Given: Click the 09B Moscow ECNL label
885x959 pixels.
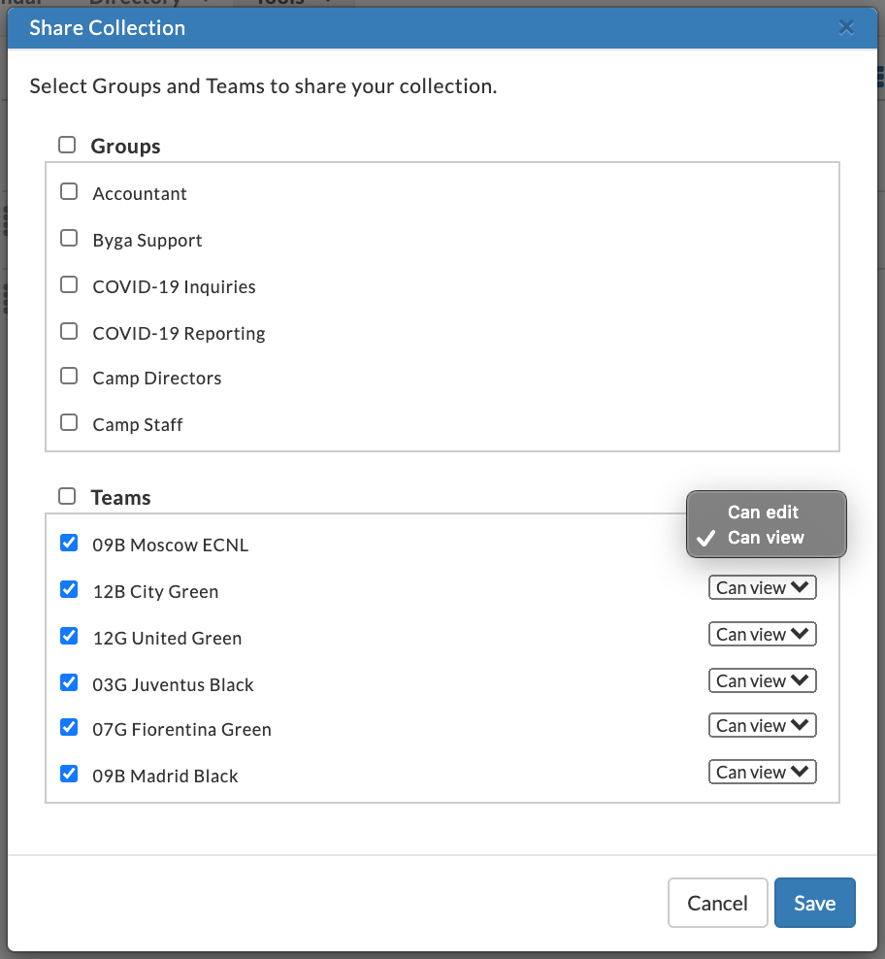Looking at the screenshot, I should pos(171,545).
